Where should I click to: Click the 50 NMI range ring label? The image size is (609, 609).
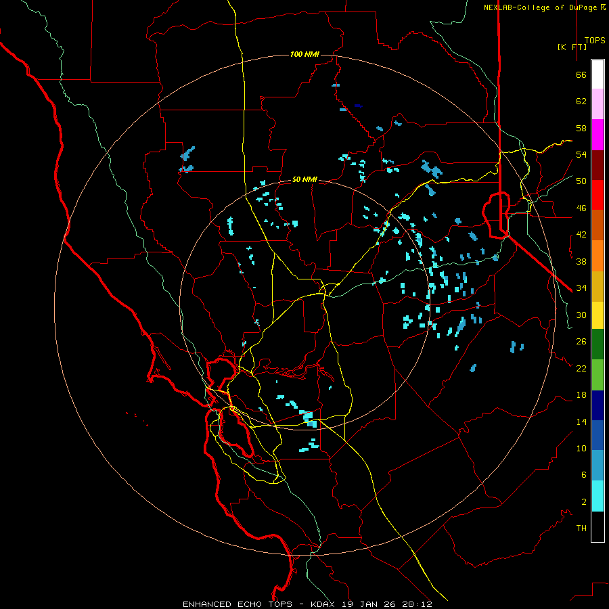(304, 179)
